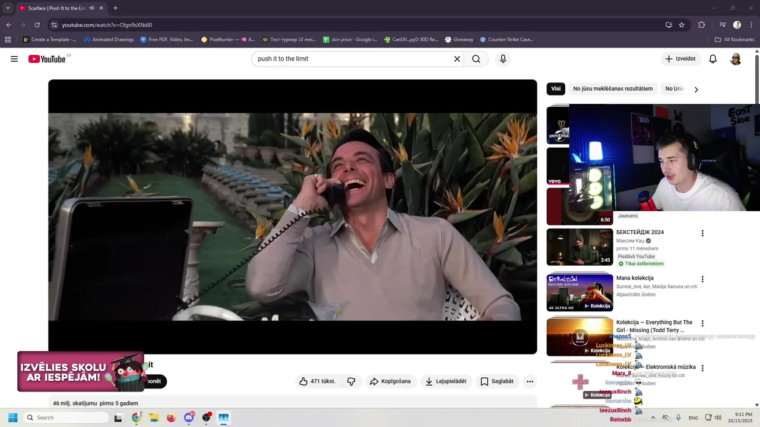Open the tab search dropdown arrow
The height and width of the screenshot is (427, 760).
[x=7, y=8]
